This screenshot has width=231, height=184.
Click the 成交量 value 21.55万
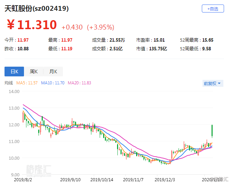point(117,40)
